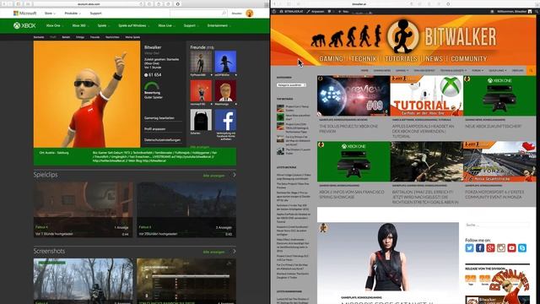Open the Skype follow icon
Viewport: 540px width, 304px height.
(522, 247)
